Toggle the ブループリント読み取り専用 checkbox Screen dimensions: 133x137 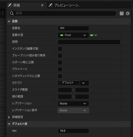[x=60, y=55]
